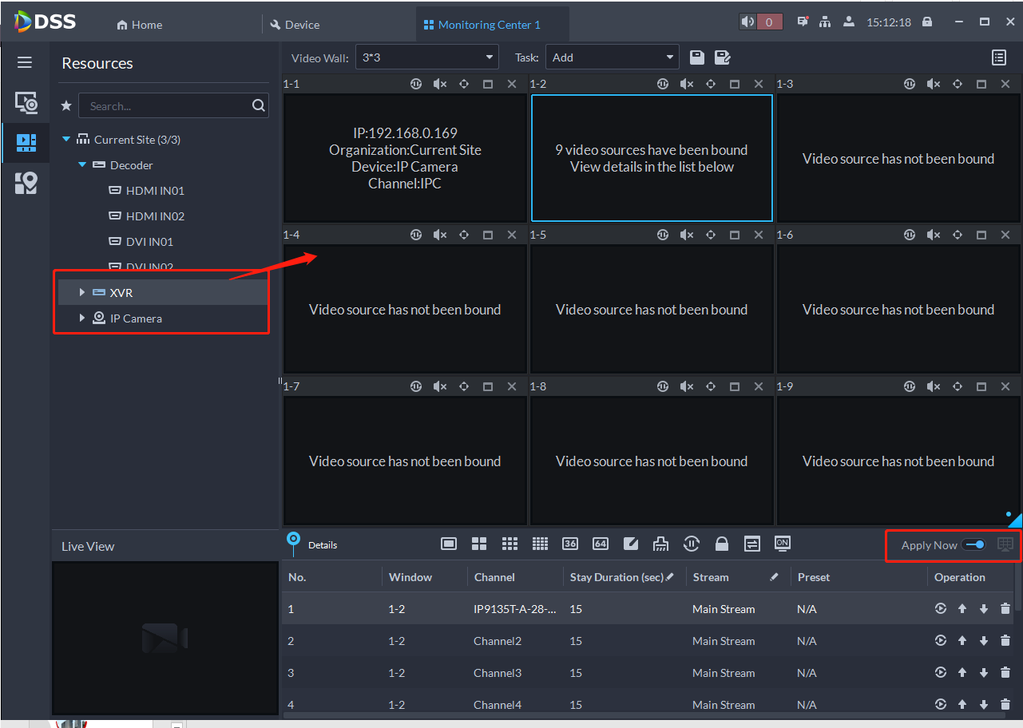Click the search magnifier icon
1023x728 pixels.
click(x=258, y=105)
